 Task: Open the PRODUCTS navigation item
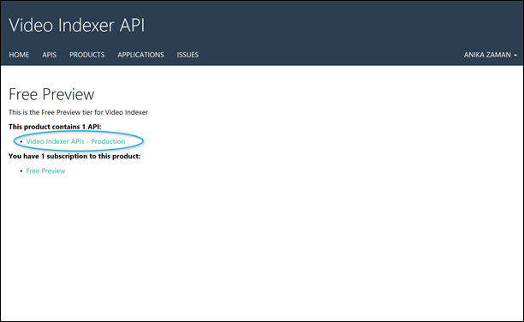86,55
